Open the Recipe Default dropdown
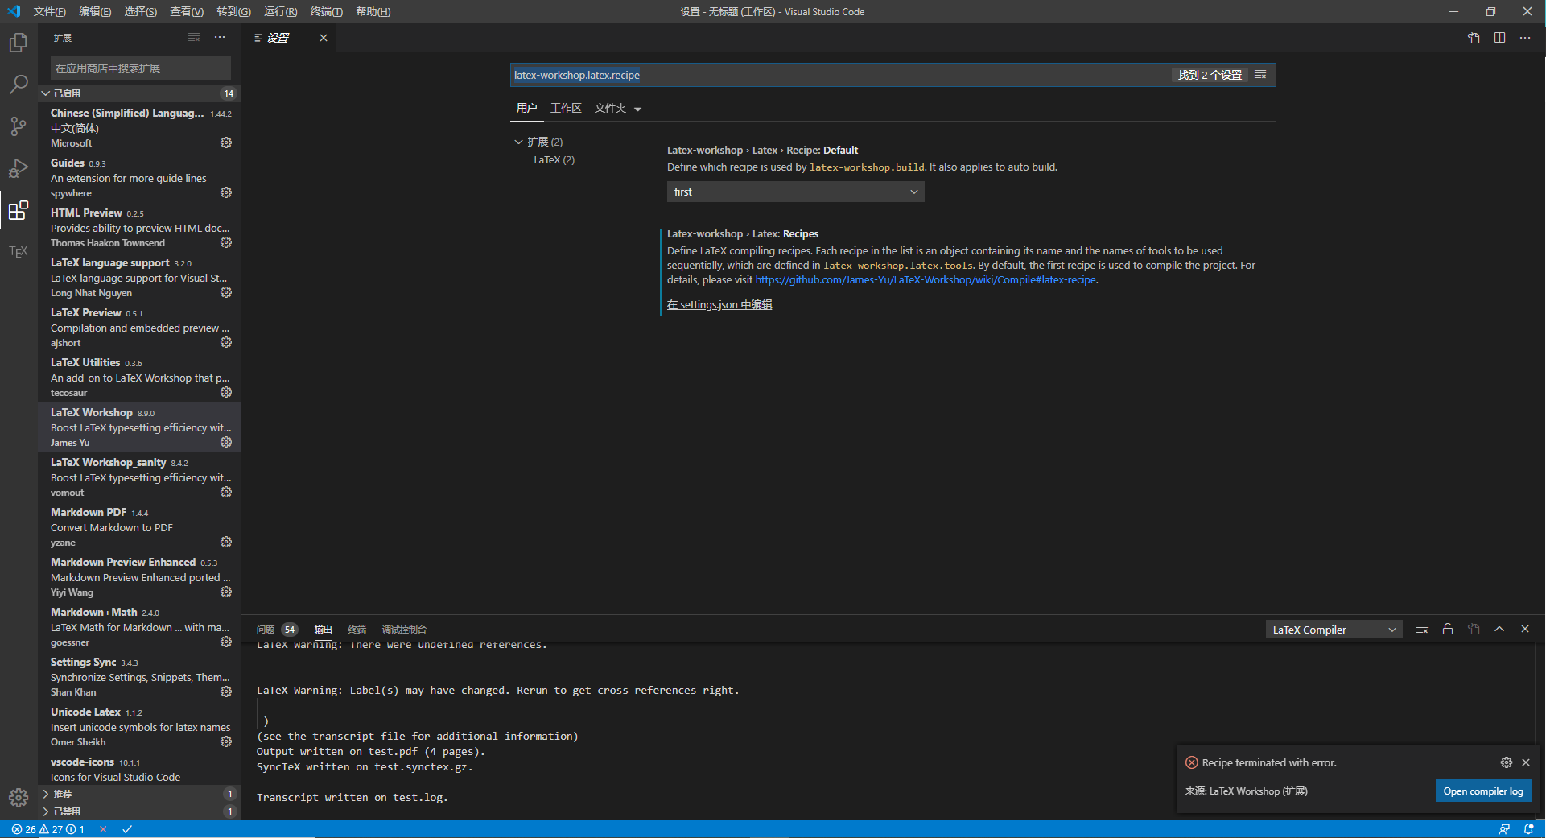This screenshot has height=838, width=1546. click(795, 192)
